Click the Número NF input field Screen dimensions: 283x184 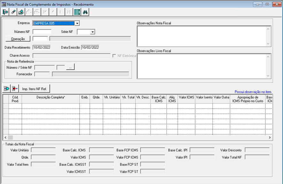[x=42, y=32]
